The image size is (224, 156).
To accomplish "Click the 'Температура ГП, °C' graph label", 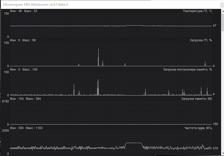I will click(197, 11).
